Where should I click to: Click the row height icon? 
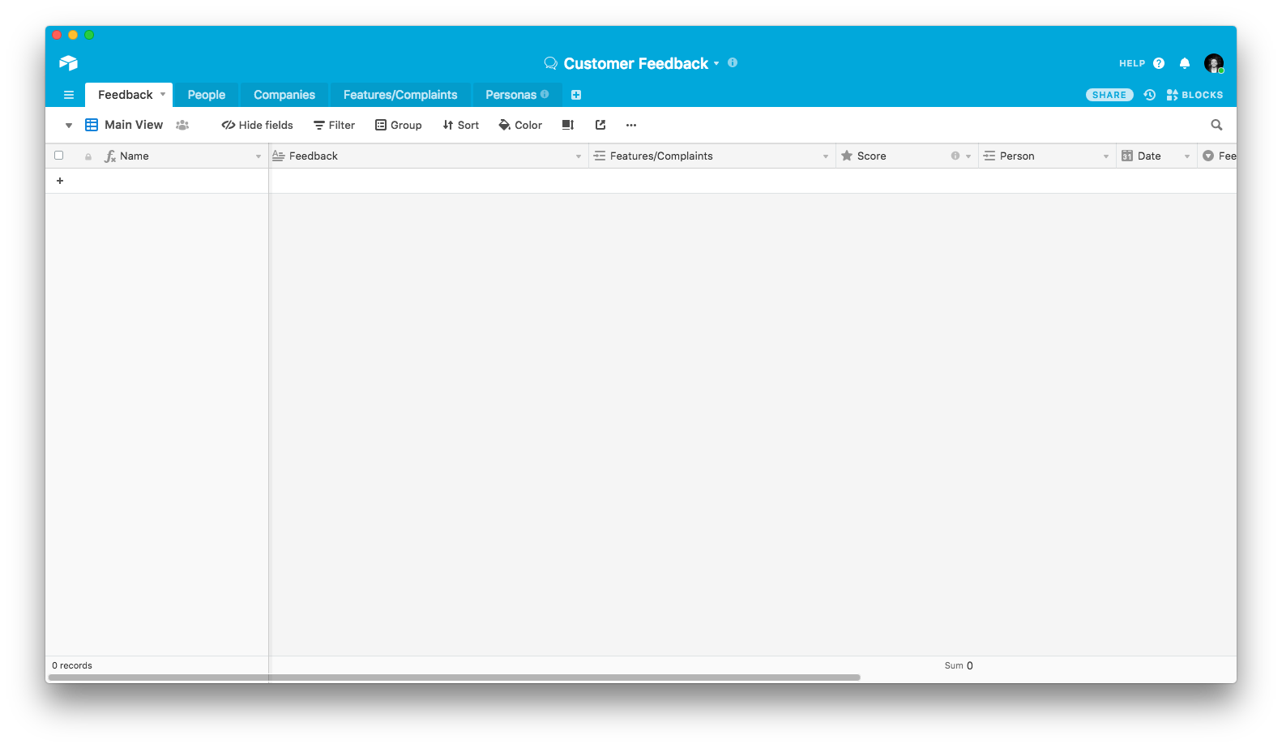tap(568, 125)
